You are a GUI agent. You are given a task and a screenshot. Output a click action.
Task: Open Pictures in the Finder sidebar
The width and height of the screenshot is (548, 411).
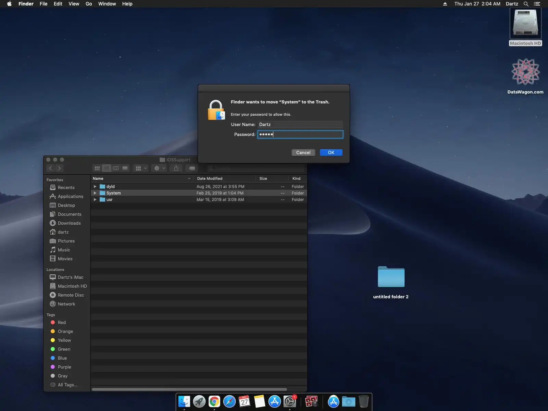[x=62, y=241]
